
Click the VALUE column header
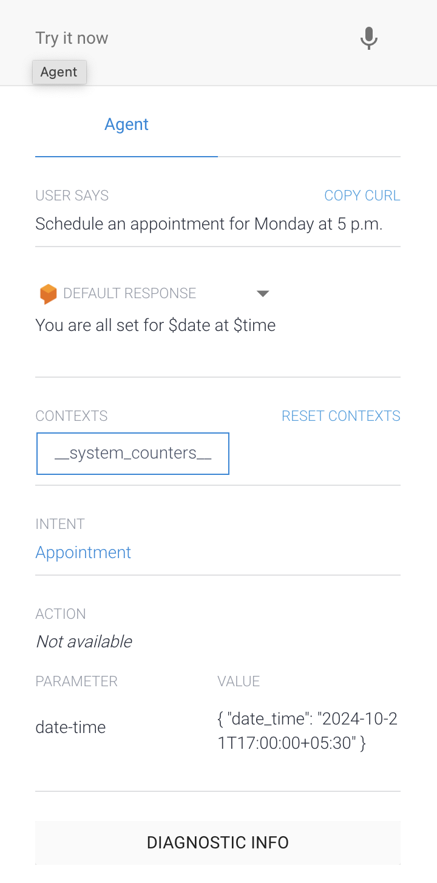[239, 681]
